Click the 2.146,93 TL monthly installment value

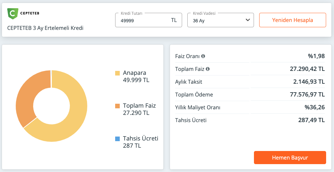pos(309,82)
